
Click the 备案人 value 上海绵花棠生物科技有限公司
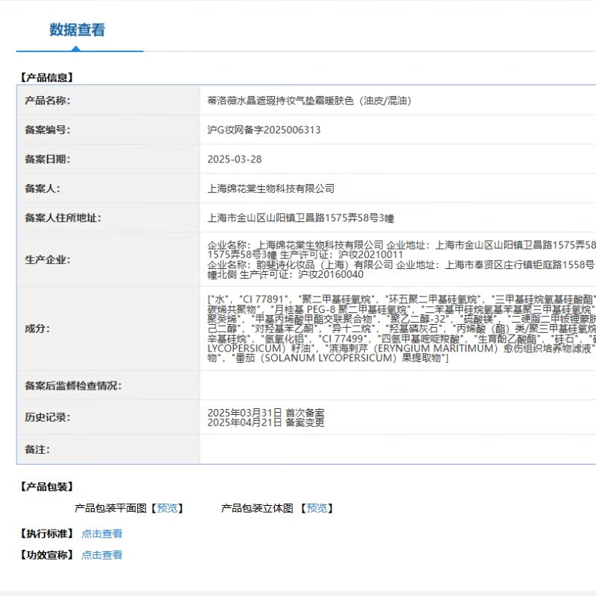(271, 188)
